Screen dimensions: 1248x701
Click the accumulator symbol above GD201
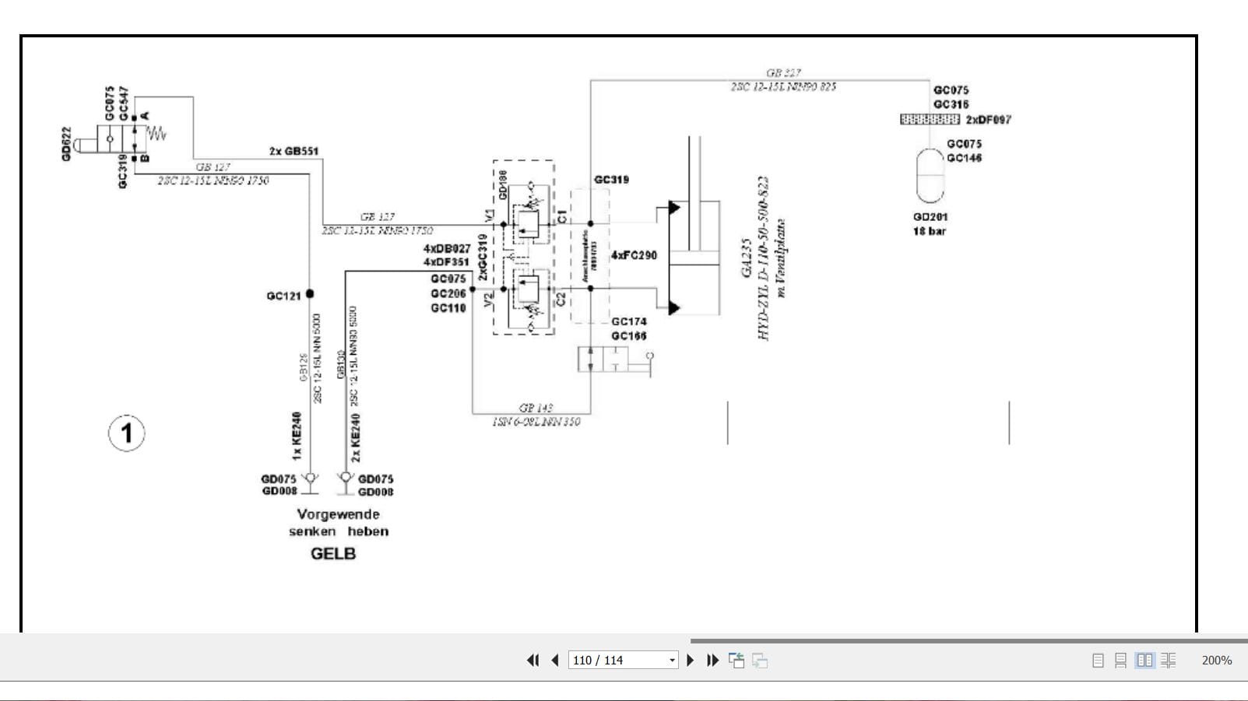(x=930, y=176)
